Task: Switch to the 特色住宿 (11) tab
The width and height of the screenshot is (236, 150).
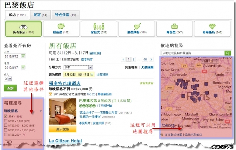Action: [65, 15]
